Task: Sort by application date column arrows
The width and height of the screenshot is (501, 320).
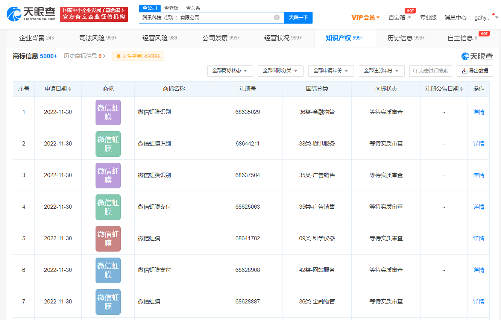Action: pos(70,89)
